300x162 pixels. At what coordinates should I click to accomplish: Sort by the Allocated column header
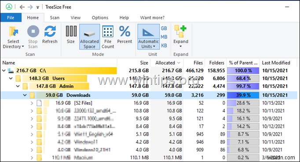click(167, 63)
